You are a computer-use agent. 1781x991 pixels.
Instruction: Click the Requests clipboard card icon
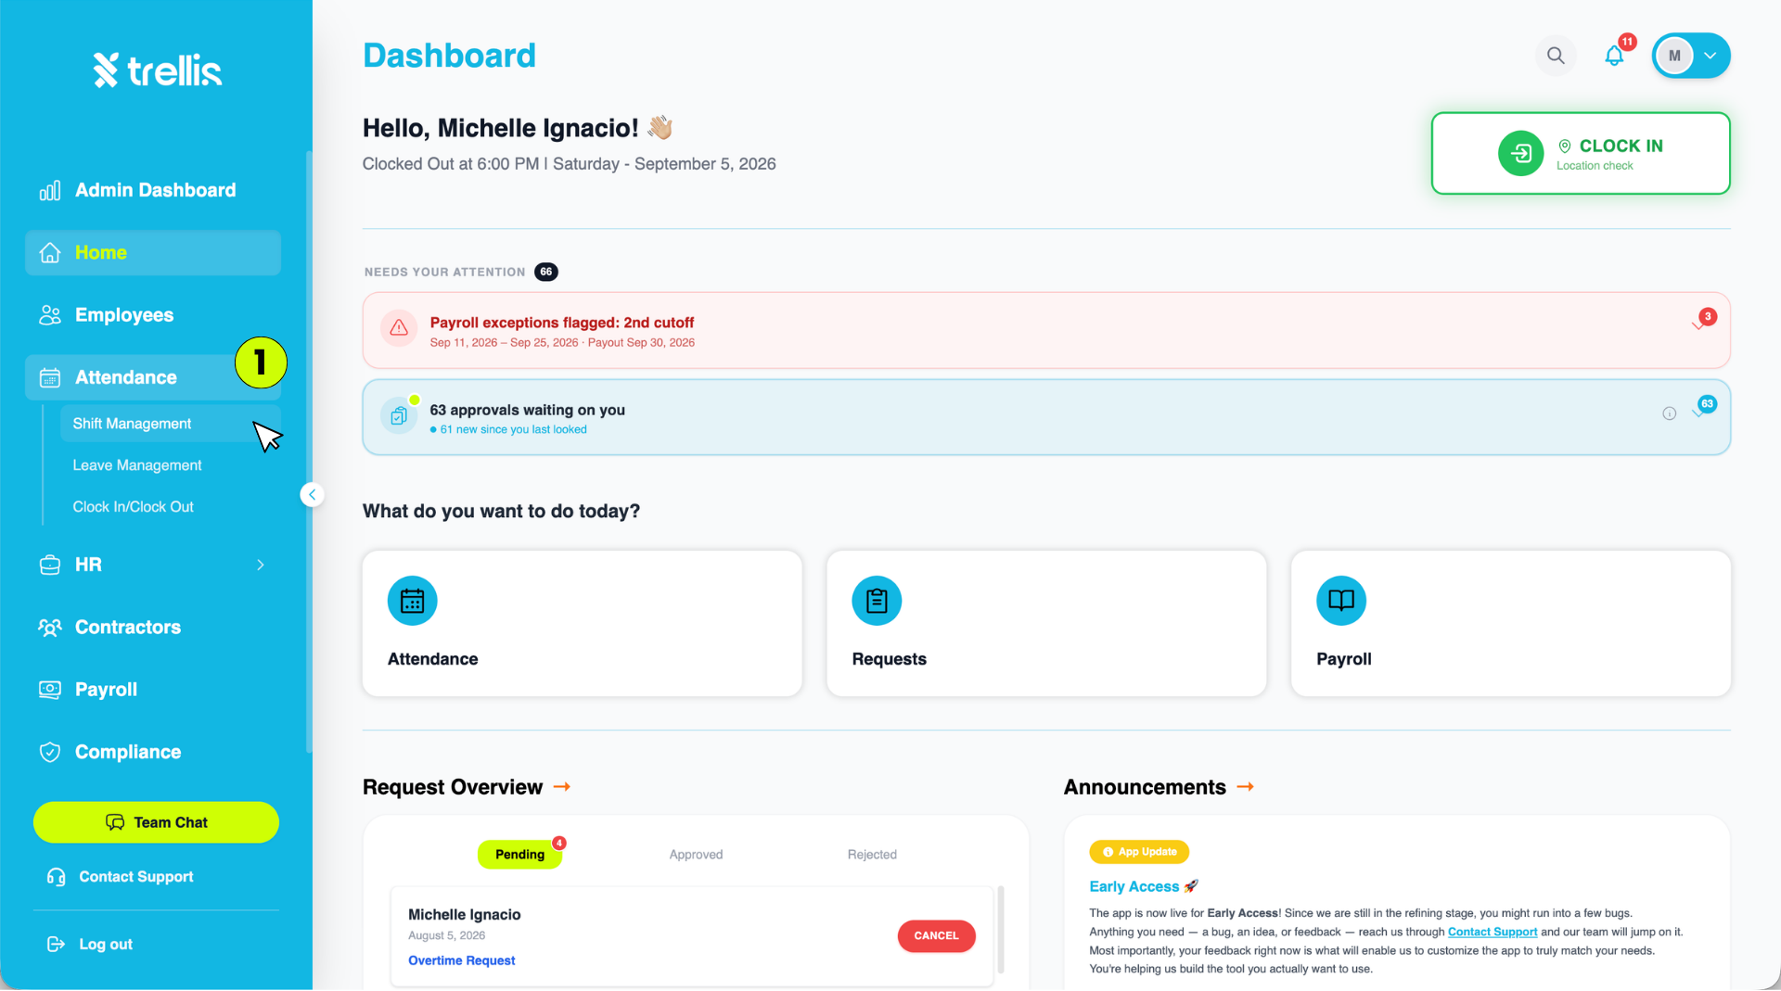[x=877, y=601]
